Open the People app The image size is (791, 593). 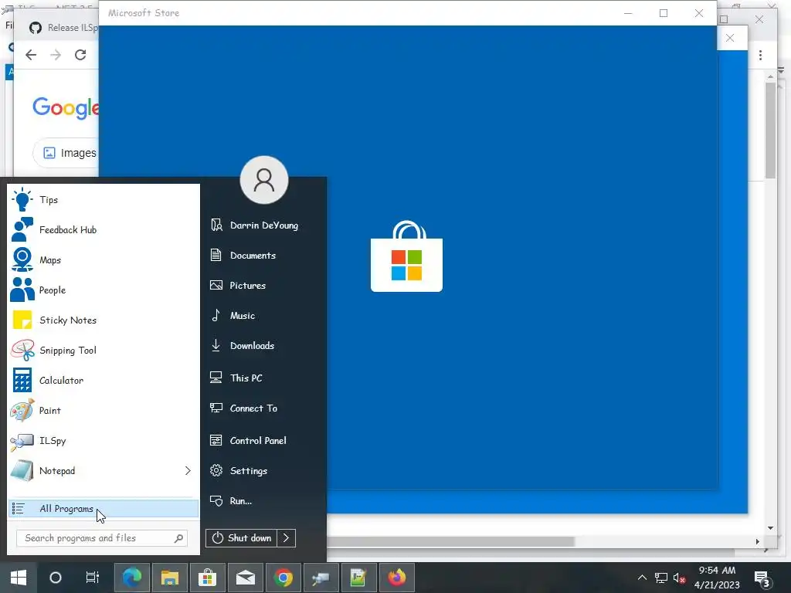(x=104, y=290)
